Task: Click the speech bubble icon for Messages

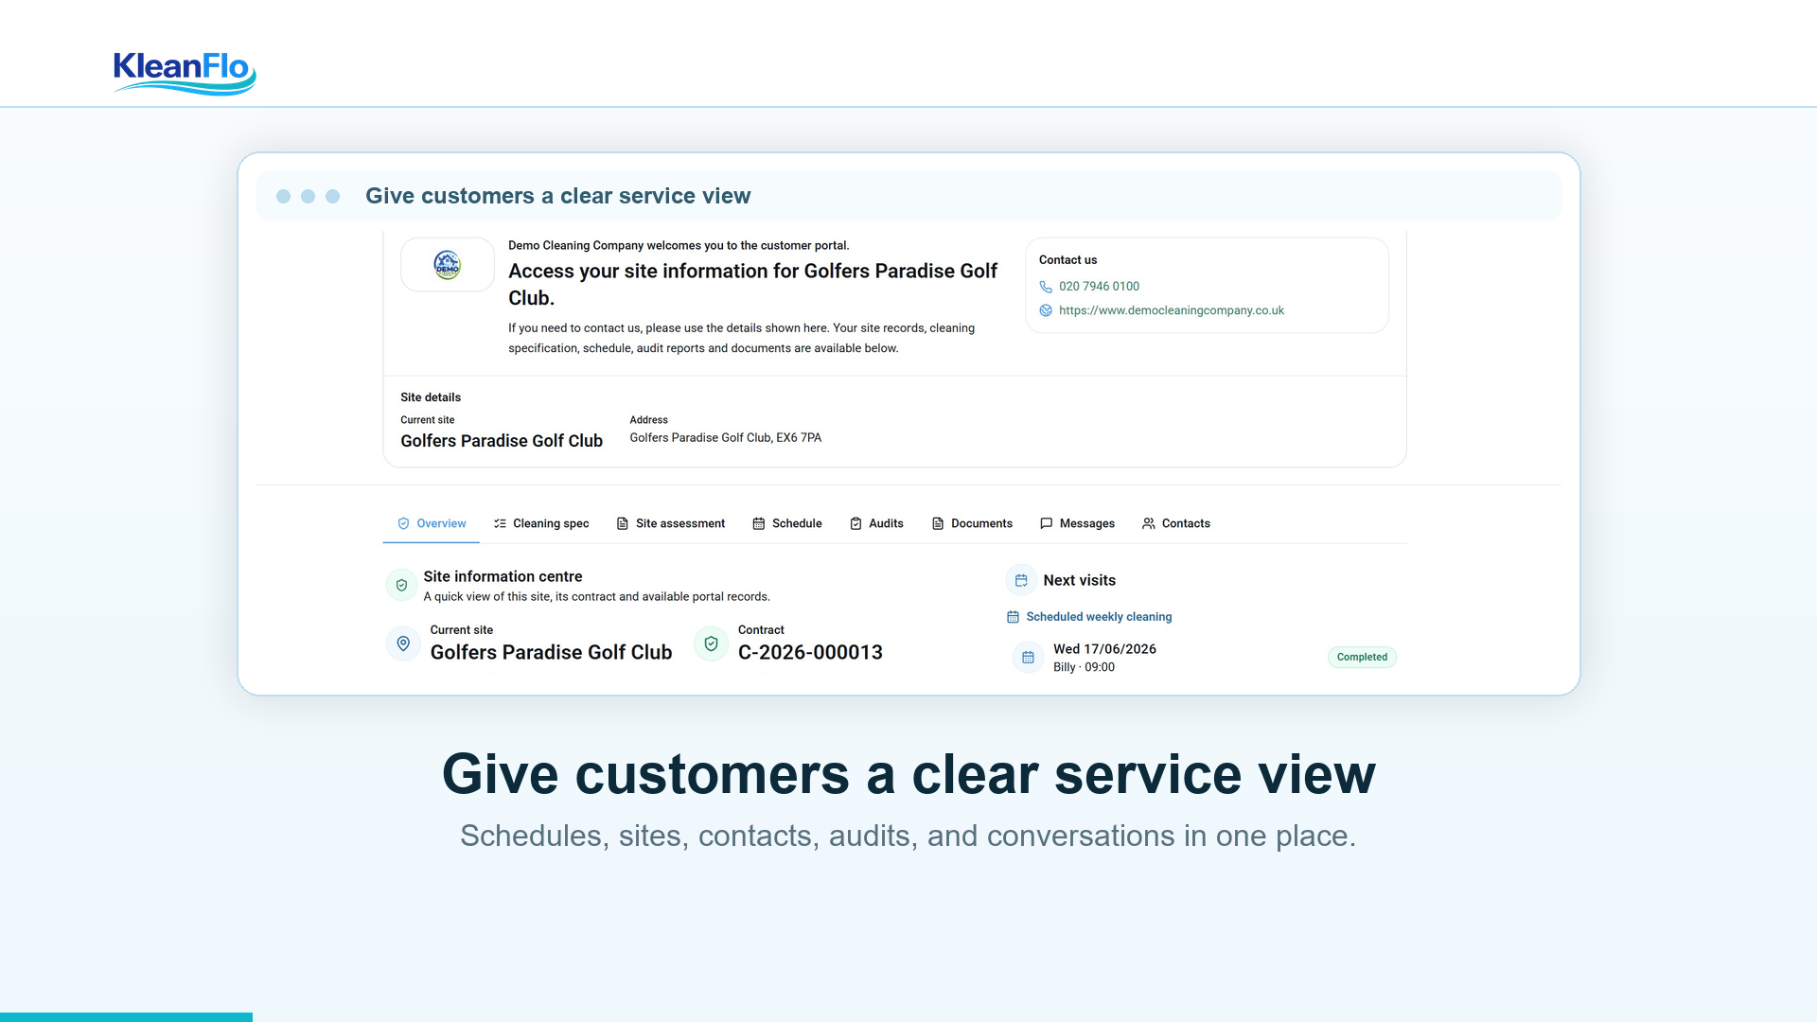Action: point(1046,523)
